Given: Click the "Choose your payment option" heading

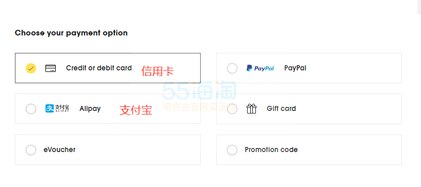Looking at the screenshot, I should pos(71,33).
